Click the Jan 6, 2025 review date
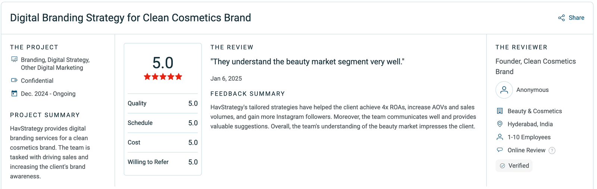 click(226, 79)
